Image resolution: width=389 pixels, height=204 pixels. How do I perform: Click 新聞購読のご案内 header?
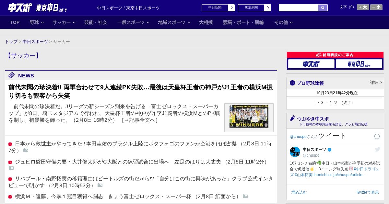coord(335,55)
